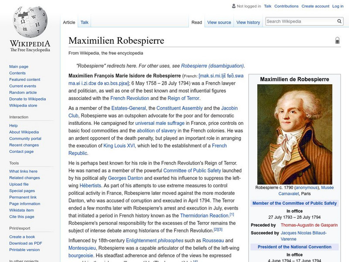Open Constituent Assembly link
The width and height of the screenshot is (349, 262).
(x=179, y=108)
